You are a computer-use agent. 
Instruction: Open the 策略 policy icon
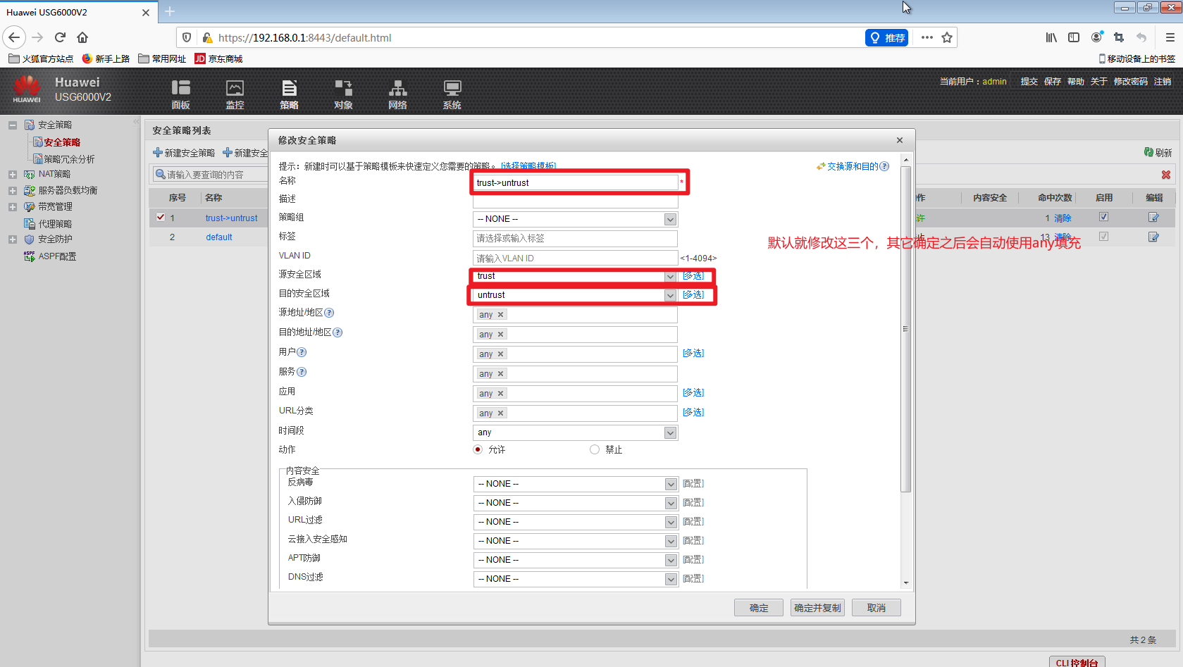coord(289,94)
